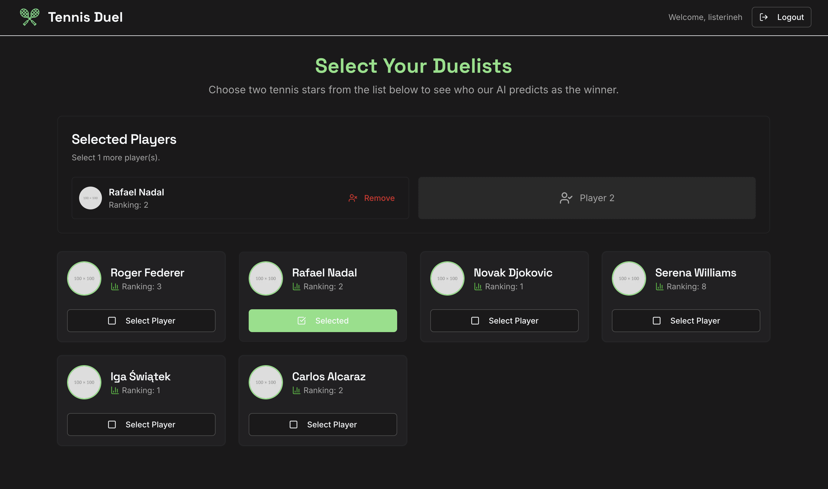Click the logout arrow icon

coord(764,17)
